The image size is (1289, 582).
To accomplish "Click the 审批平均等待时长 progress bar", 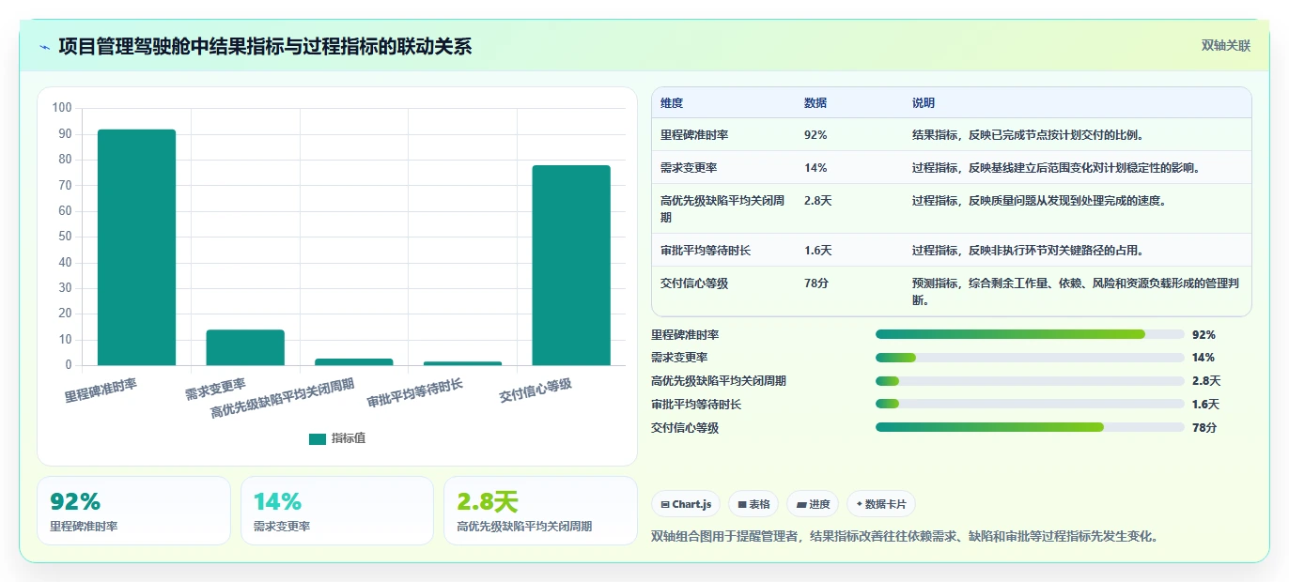I will coord(1030,405).
